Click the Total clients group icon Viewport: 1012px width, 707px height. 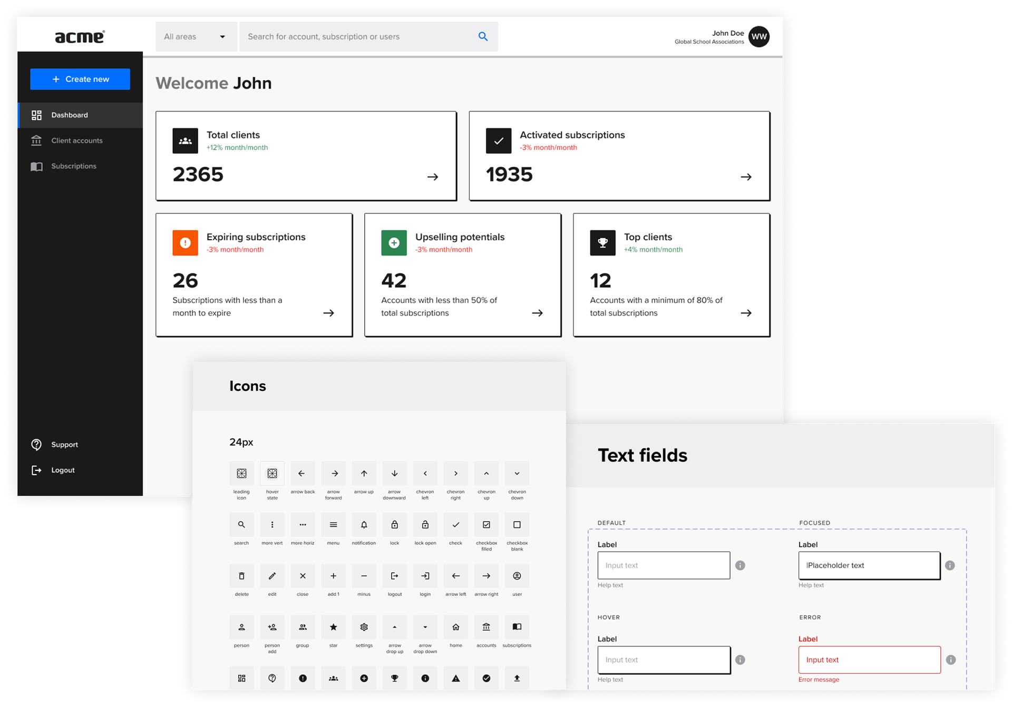pos(185,141)
